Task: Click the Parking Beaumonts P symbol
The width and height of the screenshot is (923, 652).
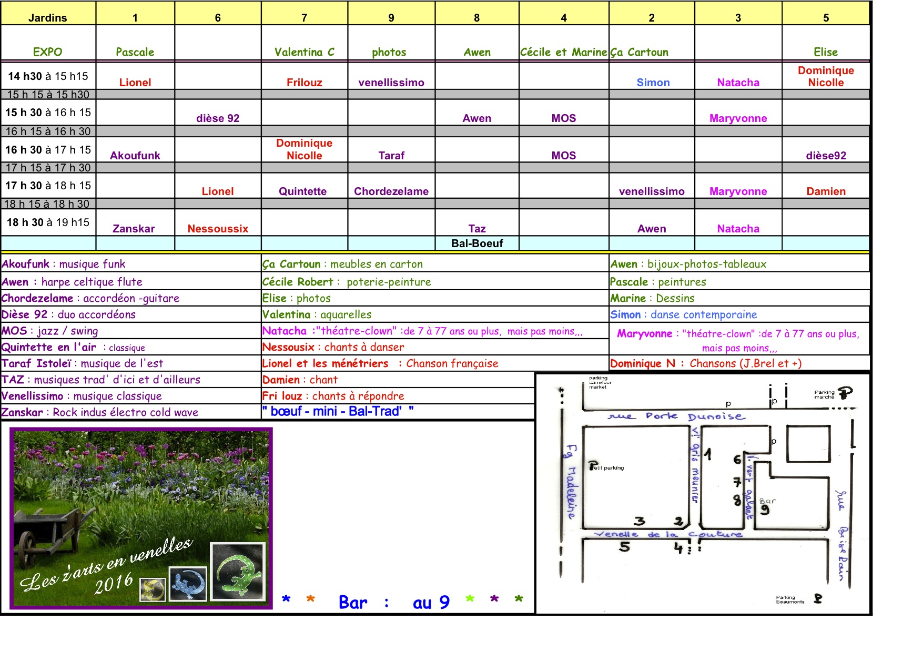Action: 818,598
